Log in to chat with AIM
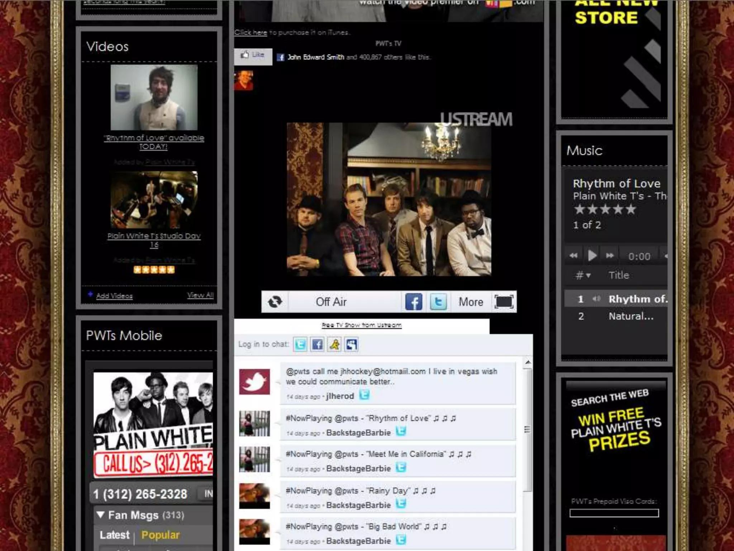 [x=334, y=345]
